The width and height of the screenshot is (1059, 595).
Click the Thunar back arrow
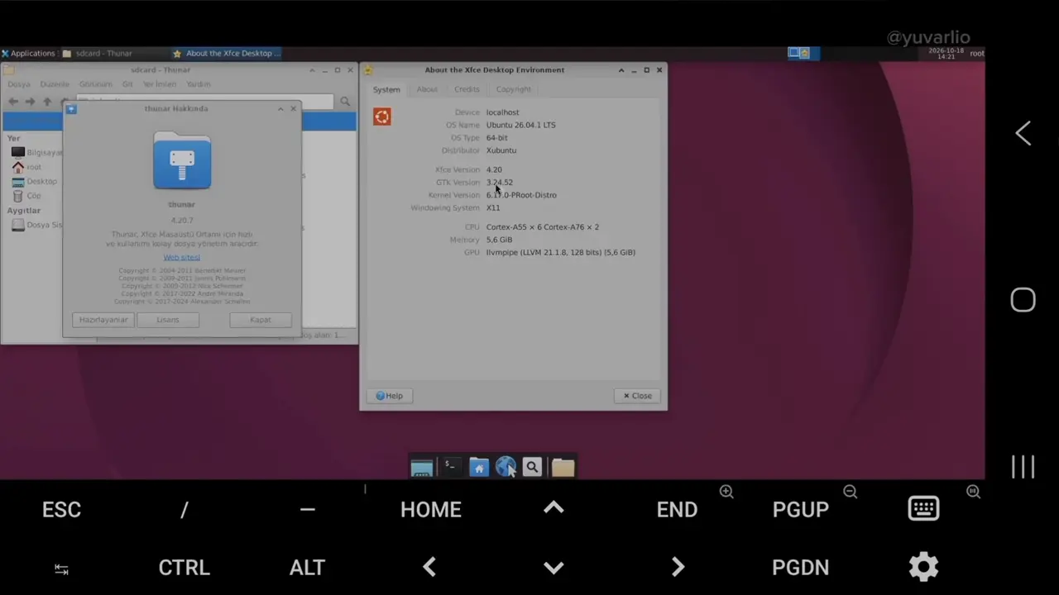click(13, 102)
